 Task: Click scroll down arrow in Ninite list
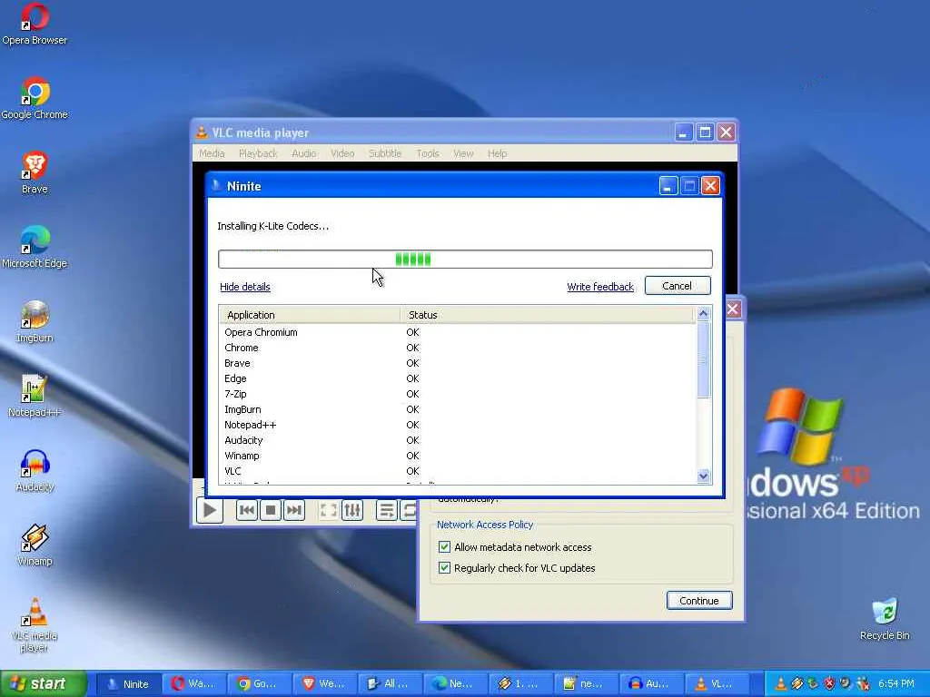tap(704, 476)
